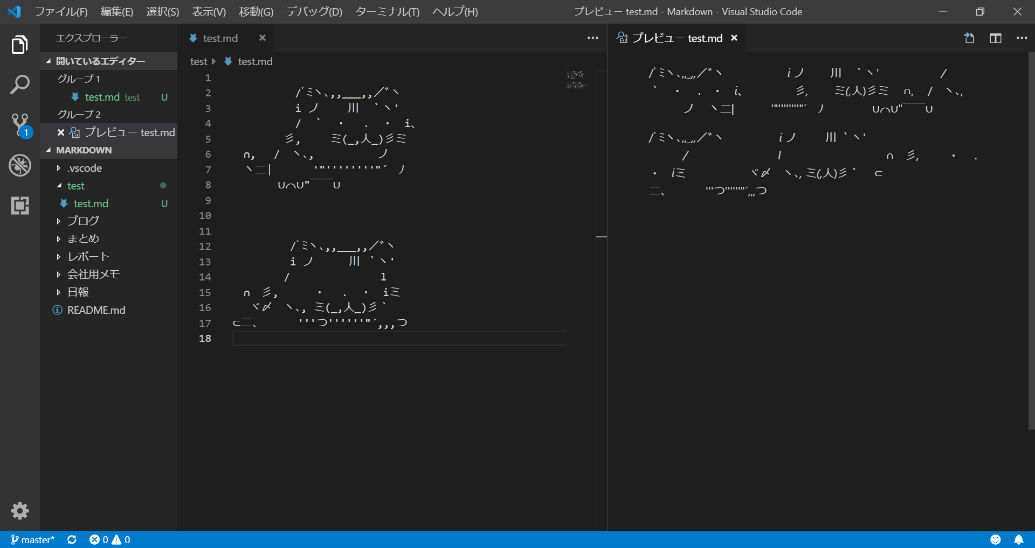
Task: Click the エクスプローラー panel title
Action: point(92,38)
